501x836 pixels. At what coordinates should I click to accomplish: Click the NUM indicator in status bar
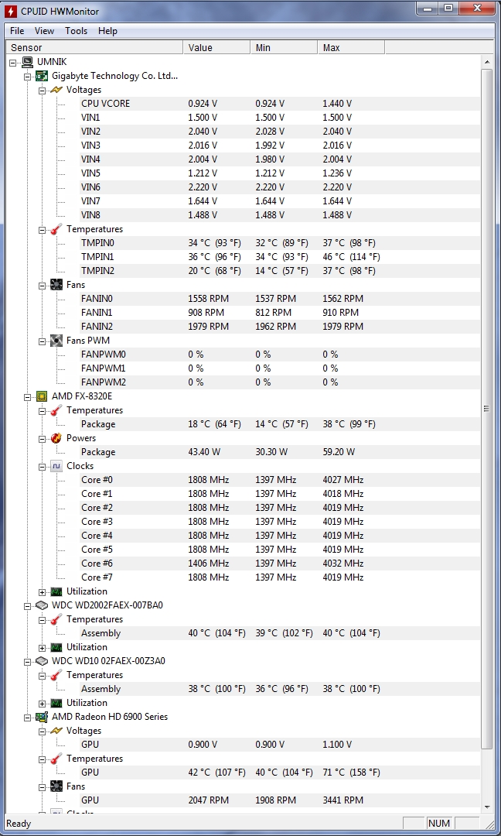pyautogui.click(x=439, y=824)
